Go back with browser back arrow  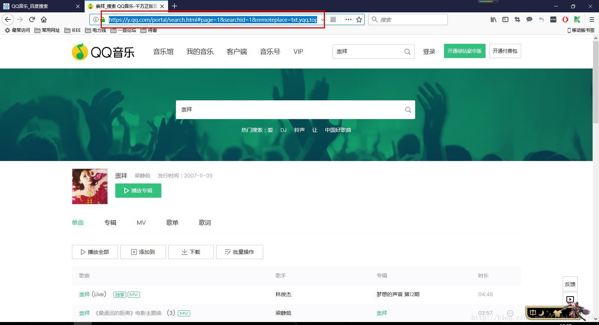[x=8, y=19]
